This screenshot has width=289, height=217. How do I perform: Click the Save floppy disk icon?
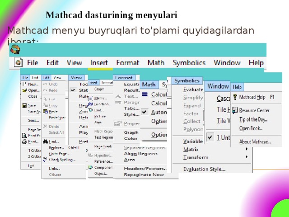(24, 105)
